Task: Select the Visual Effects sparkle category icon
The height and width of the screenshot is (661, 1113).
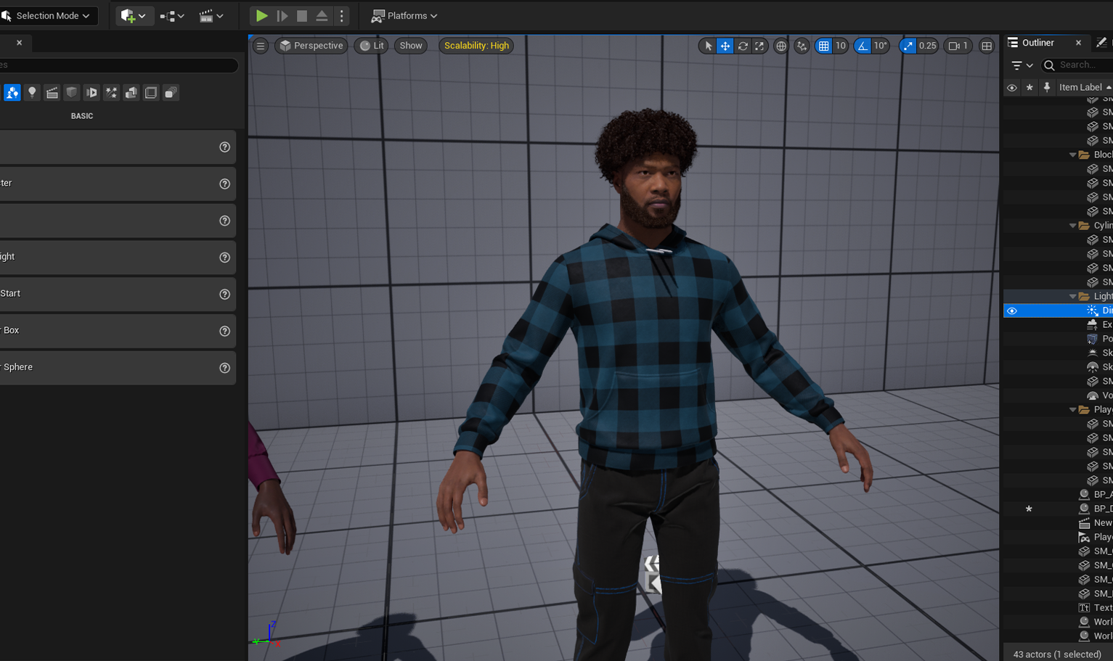Action: (111, 92)
